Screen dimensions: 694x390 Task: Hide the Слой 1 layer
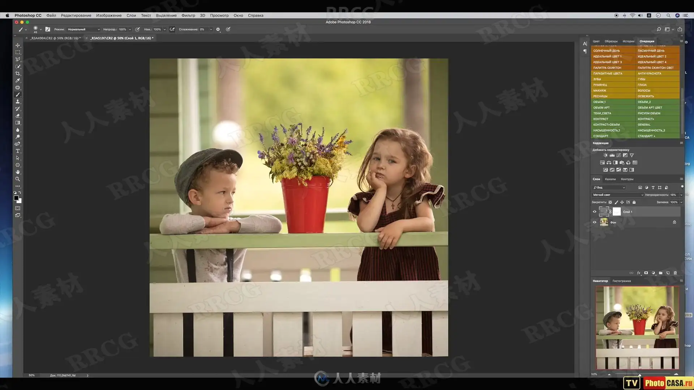click(x=595, y=212)
